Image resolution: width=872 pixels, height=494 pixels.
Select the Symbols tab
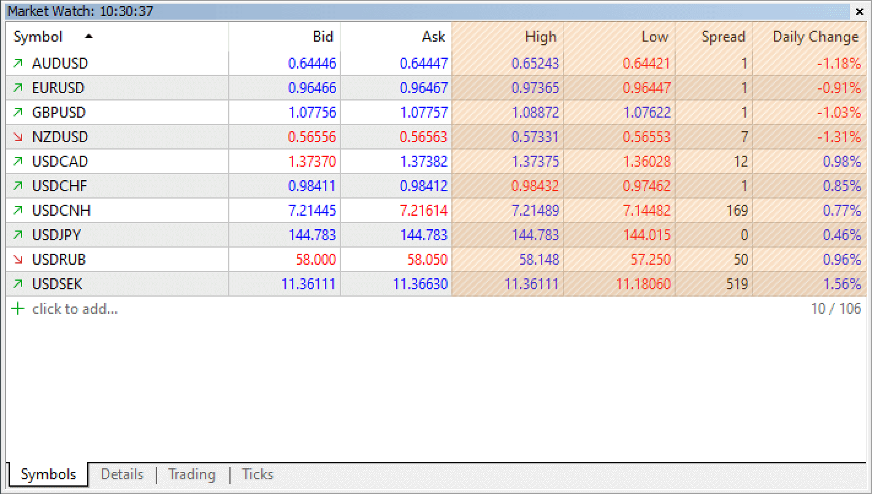(x=48, y=473)
